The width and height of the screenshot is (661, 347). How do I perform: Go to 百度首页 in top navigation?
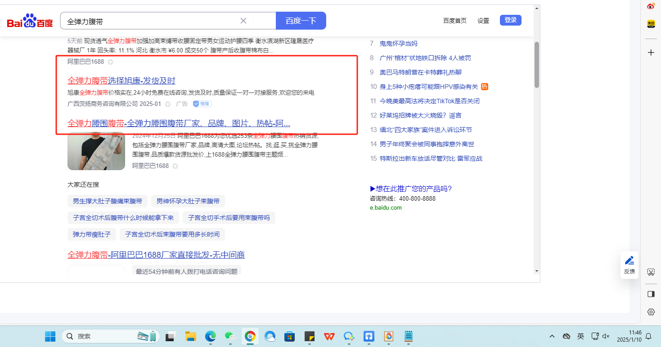[454, 21]
